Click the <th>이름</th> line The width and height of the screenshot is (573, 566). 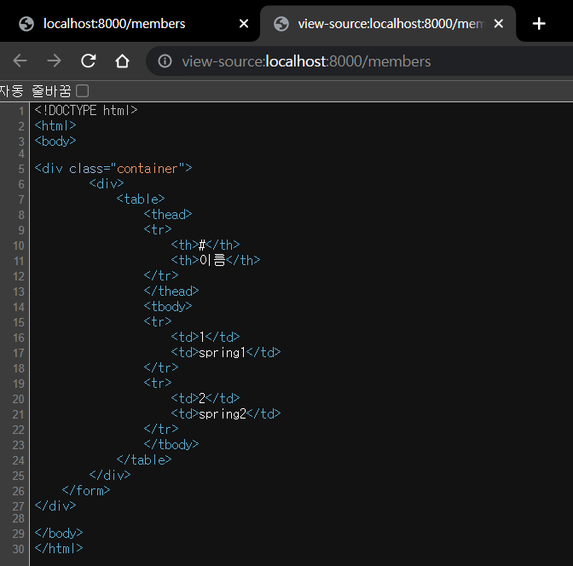click(216, 260)
